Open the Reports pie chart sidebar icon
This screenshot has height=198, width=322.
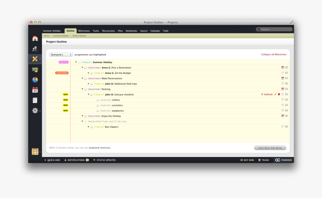[35, 80]
